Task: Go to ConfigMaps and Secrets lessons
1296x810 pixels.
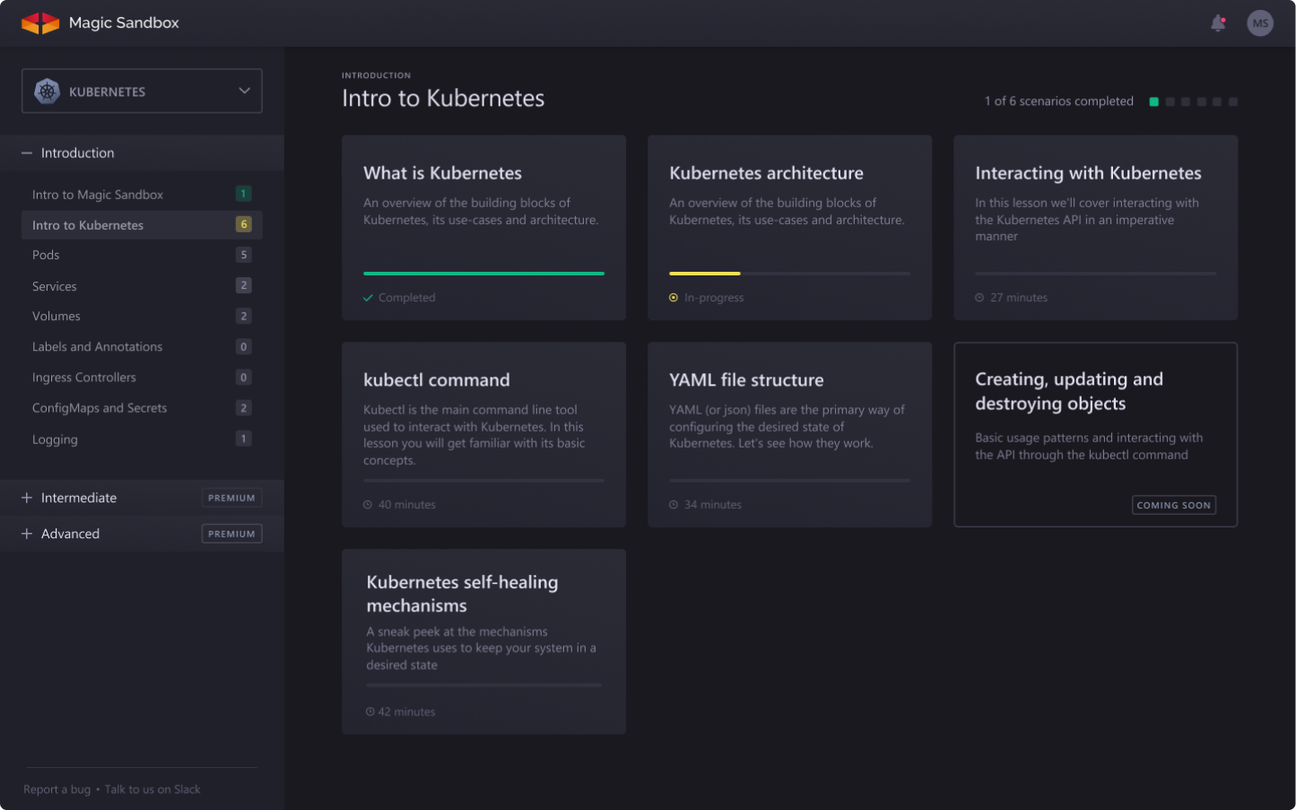Action: click(x=100, y=408)
